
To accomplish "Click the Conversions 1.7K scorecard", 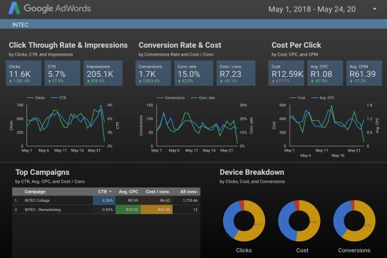I will (x=153, y=73).
